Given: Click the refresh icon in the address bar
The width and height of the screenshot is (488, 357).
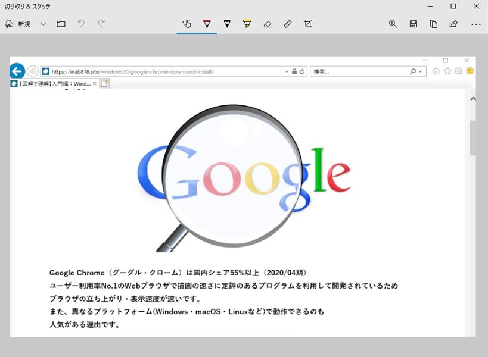Looking at the screenshot, I should tap(301, 71).
